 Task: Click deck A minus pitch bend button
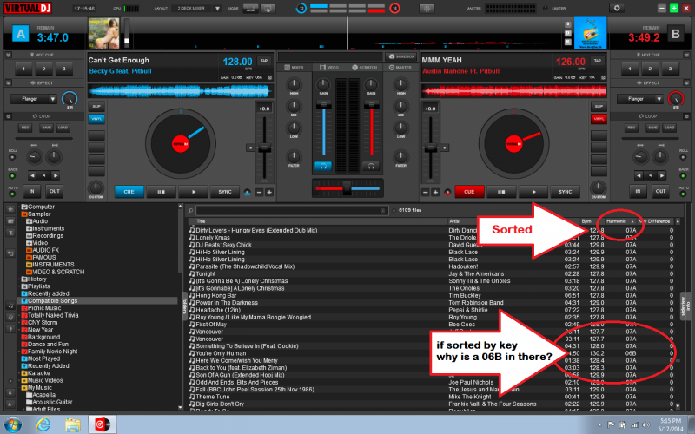point(259,192)
